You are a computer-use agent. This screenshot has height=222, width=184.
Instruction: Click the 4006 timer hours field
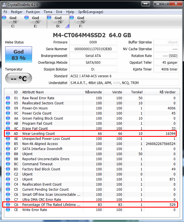(x=166, y=69)
